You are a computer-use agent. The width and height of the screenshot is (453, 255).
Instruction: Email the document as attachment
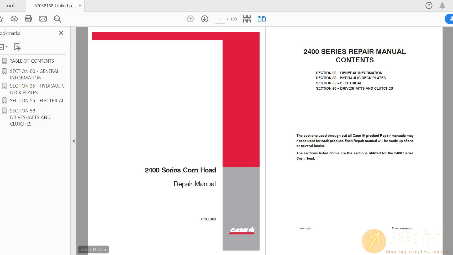pyautogui.click(x=43, y=19)
